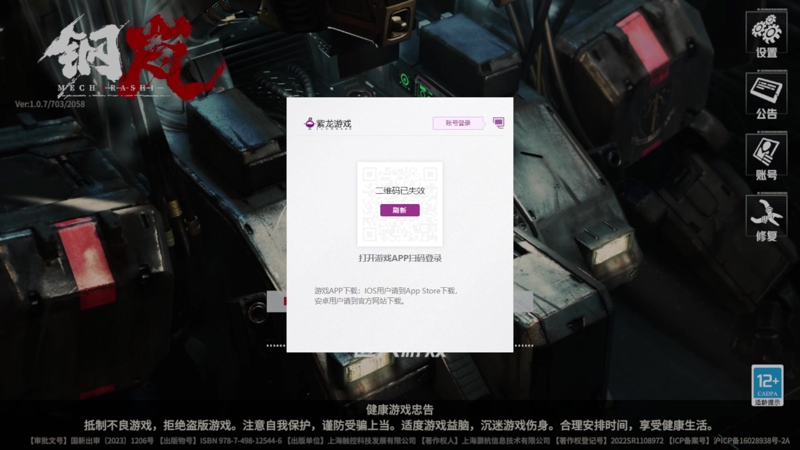Image resolution: width=800 pixels, height=450 pixels.
Task: Open the 账号 account icon
Action: click(x=766, y=157)
